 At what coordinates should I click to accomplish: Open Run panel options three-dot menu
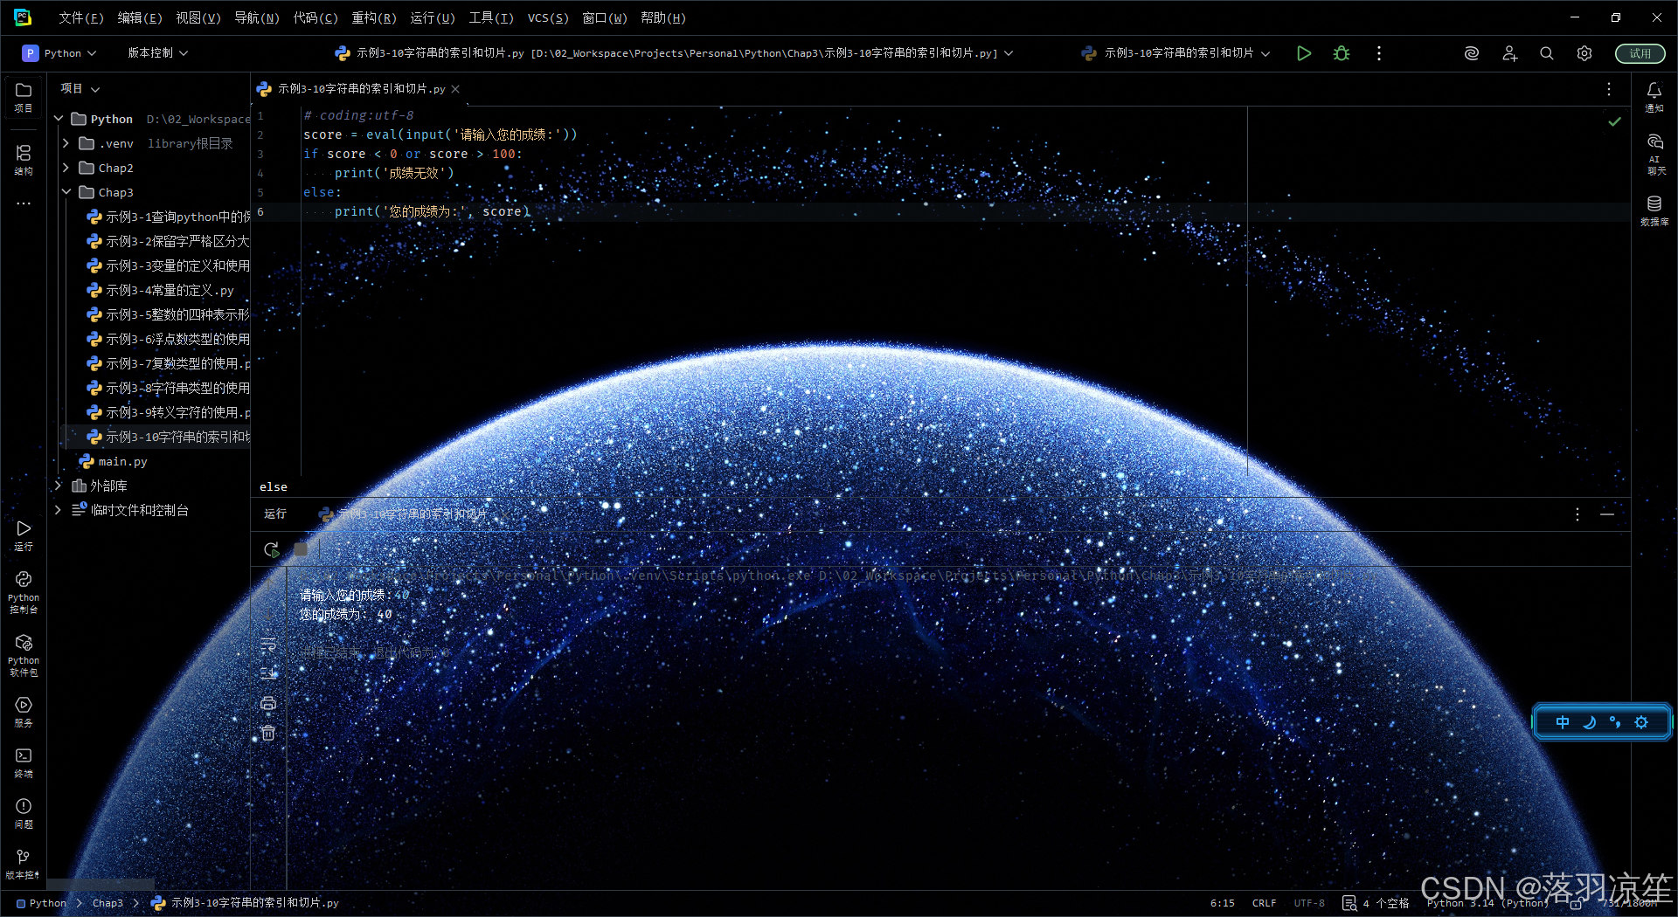point(1577,514)
